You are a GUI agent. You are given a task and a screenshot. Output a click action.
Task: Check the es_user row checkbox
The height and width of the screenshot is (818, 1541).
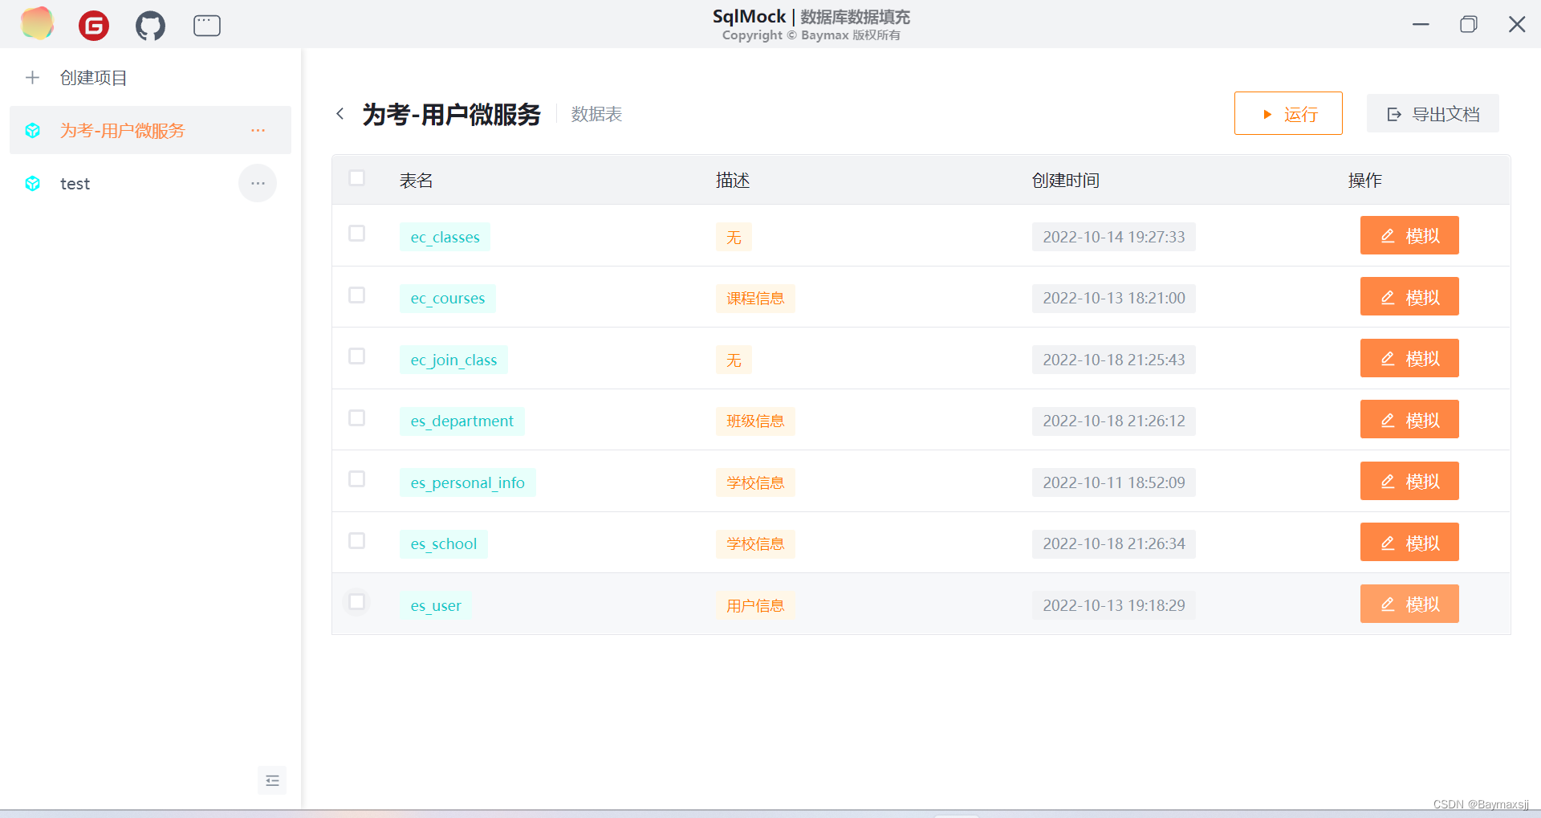pyautogui.click(x=357, y=601)
